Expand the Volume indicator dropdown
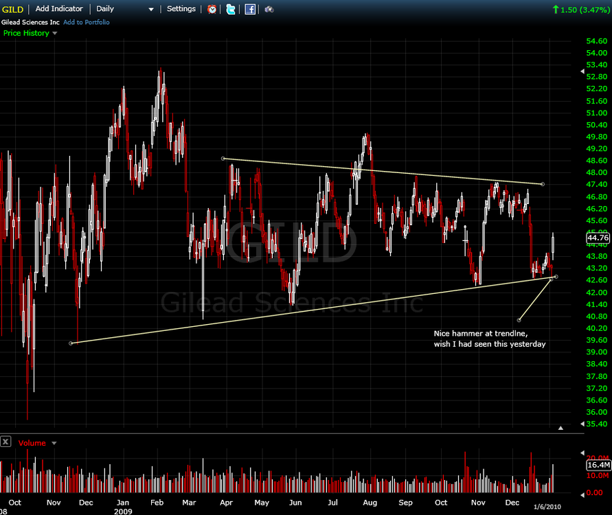This screenshot has width=612, height=515. (x=54, y=443)
